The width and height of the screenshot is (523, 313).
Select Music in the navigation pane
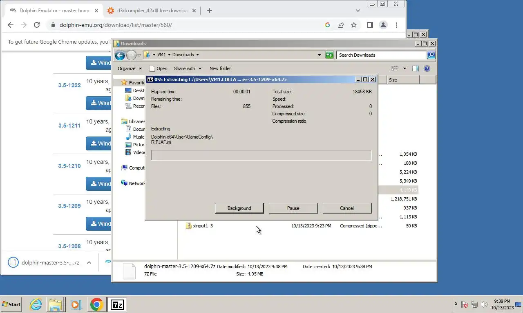coord(139,137)
